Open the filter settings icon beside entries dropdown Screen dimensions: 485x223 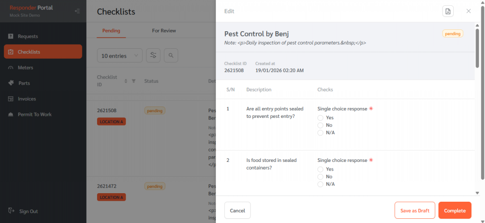pyautogui.click(x=153, y=55)
